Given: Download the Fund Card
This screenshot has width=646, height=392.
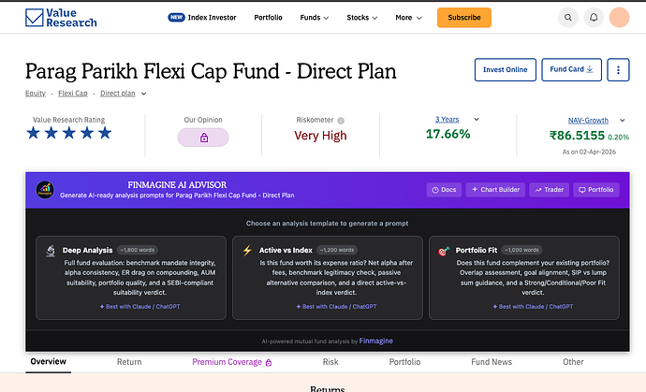Looking at the screenshot, I should coord(571,69).
